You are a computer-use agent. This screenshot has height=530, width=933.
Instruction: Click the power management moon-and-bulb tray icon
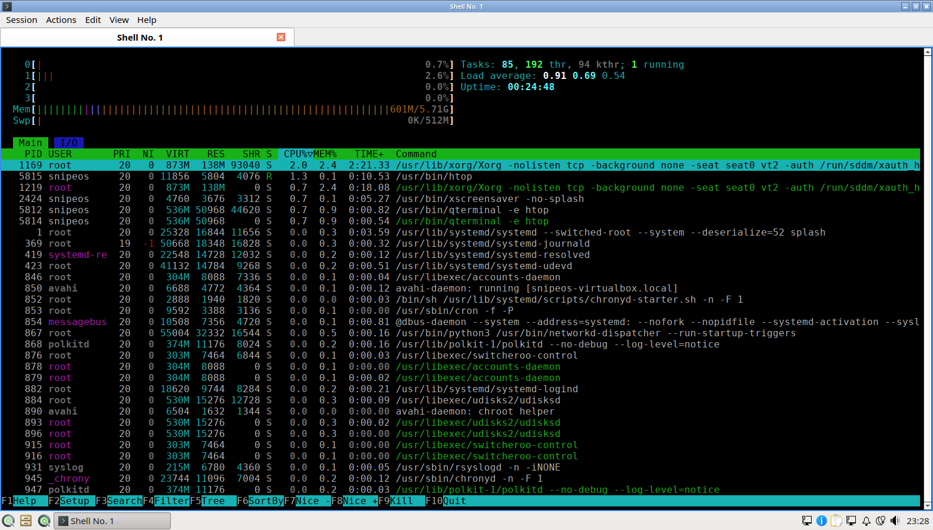(x=881, y=521)
